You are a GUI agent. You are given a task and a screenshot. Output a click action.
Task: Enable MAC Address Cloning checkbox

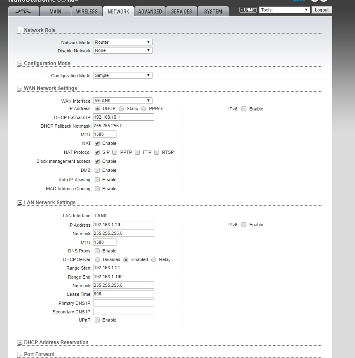97,189
